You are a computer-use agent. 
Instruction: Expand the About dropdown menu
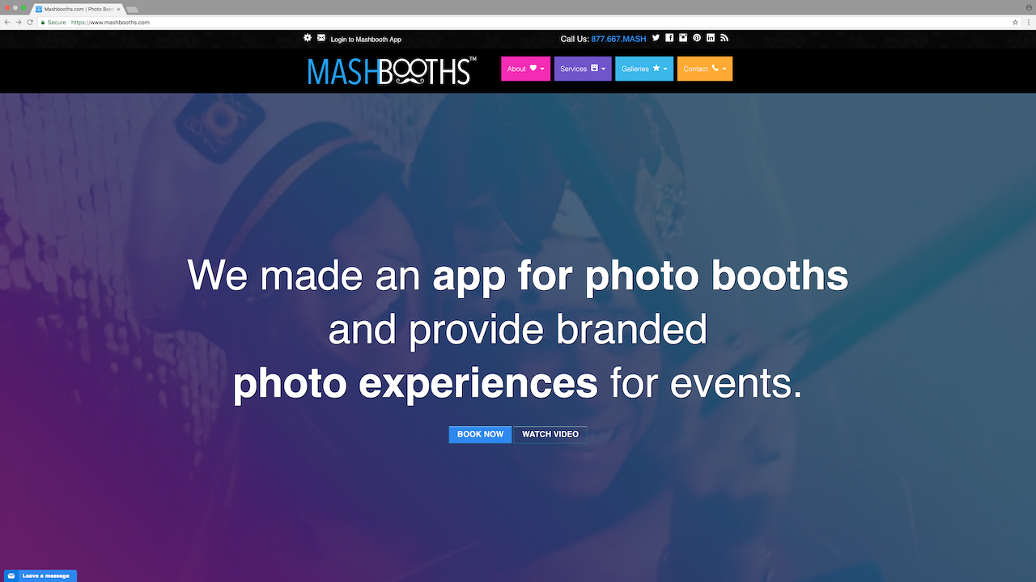coord(526,69)
